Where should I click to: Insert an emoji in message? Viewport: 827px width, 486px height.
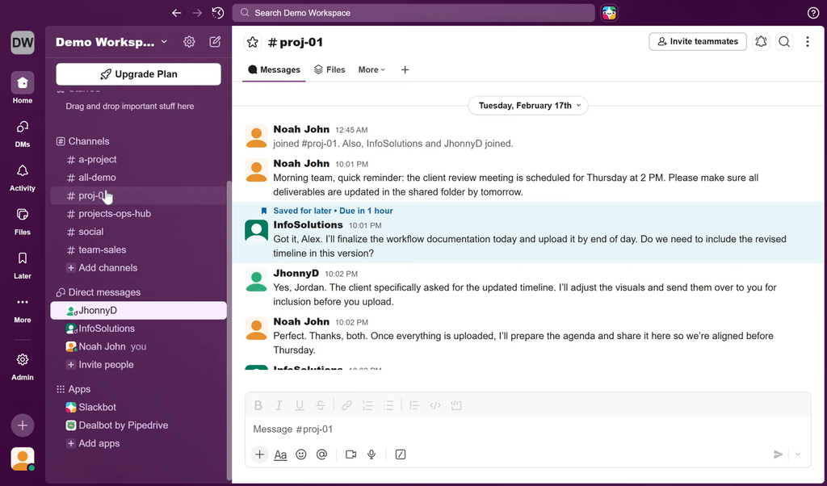pyautogui.click(x=301, y=455)
